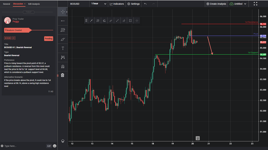Open chart Settings
268x150 pixels.
tap(133, 4)
